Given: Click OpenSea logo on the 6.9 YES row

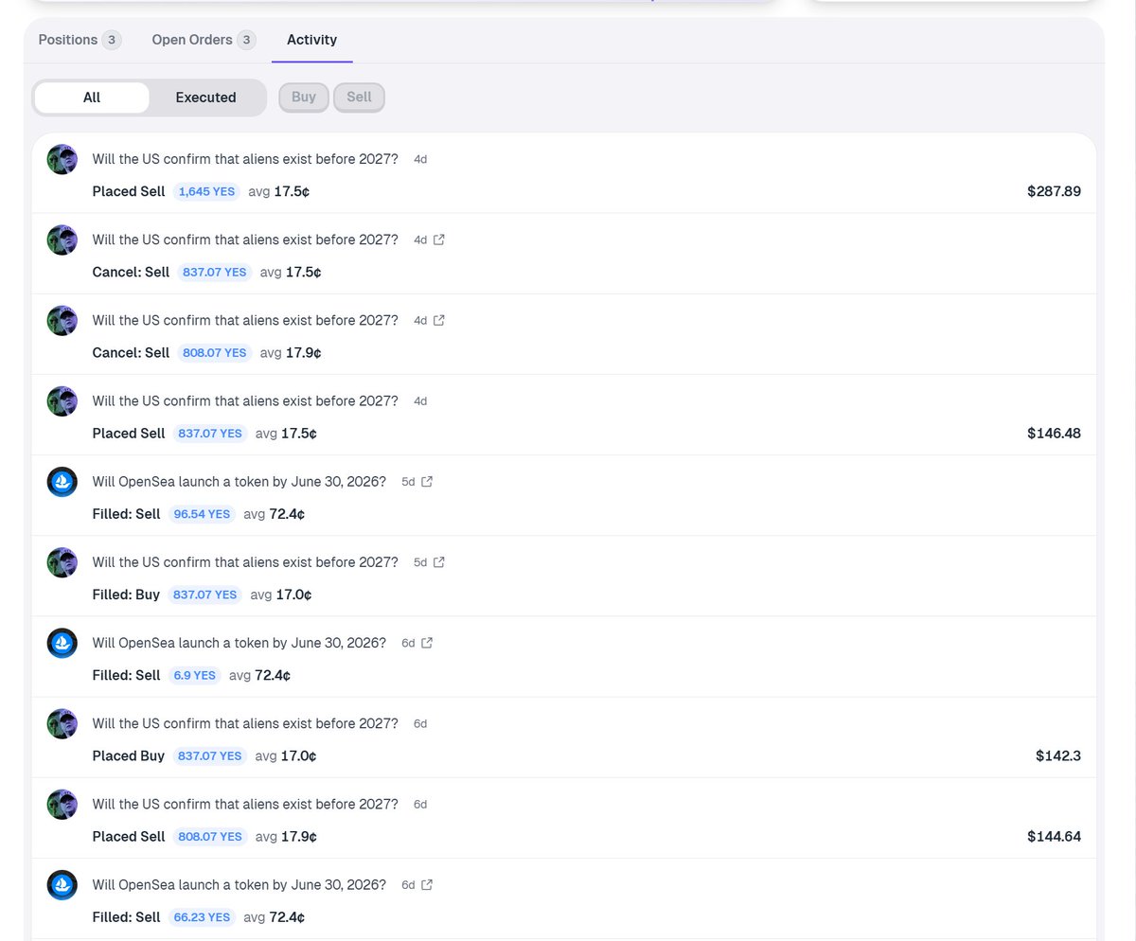Looking at the screenshot, I should [62, 644].
